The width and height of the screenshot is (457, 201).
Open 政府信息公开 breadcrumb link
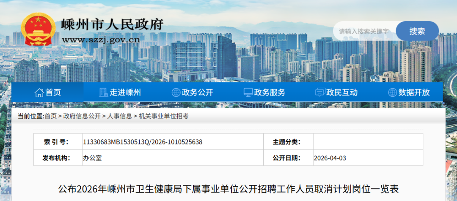(x=82, y=116)
